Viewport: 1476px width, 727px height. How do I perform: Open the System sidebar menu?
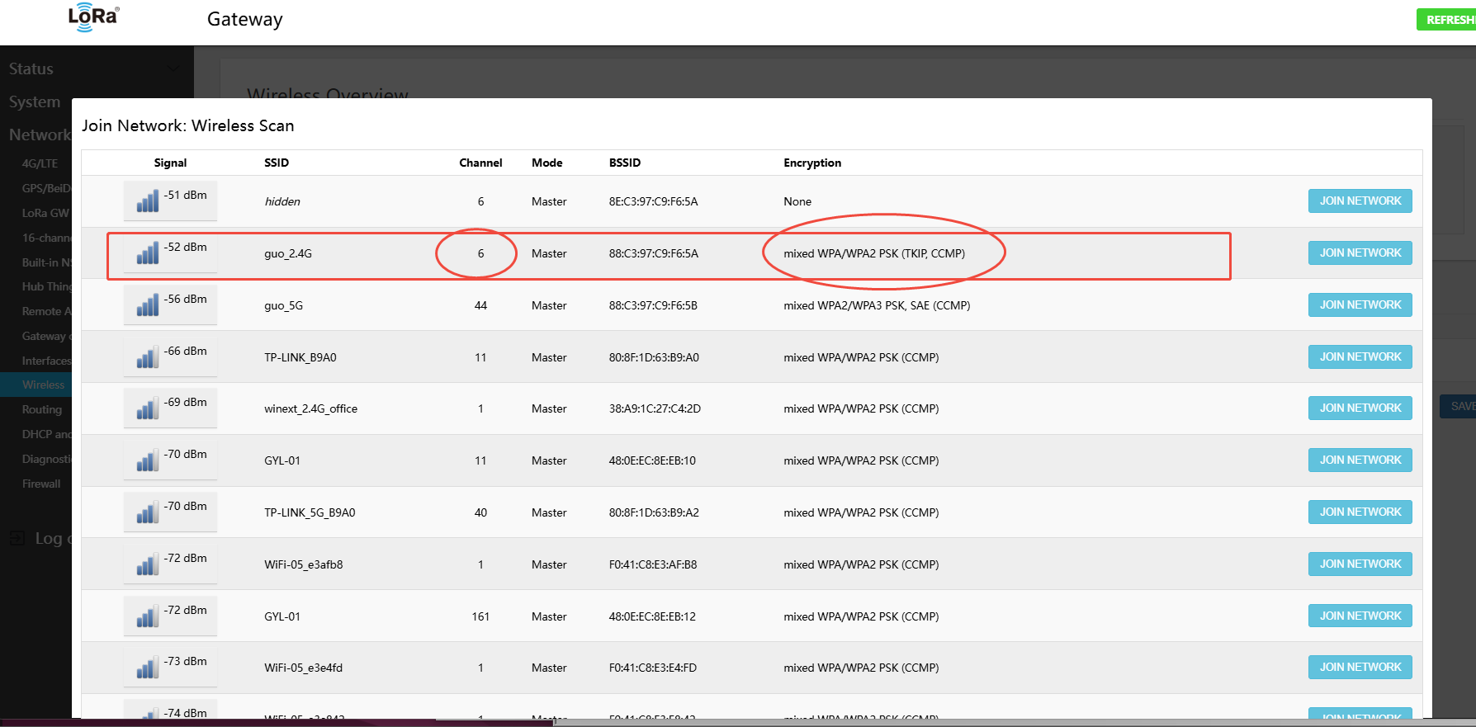[x=35, y=102]
